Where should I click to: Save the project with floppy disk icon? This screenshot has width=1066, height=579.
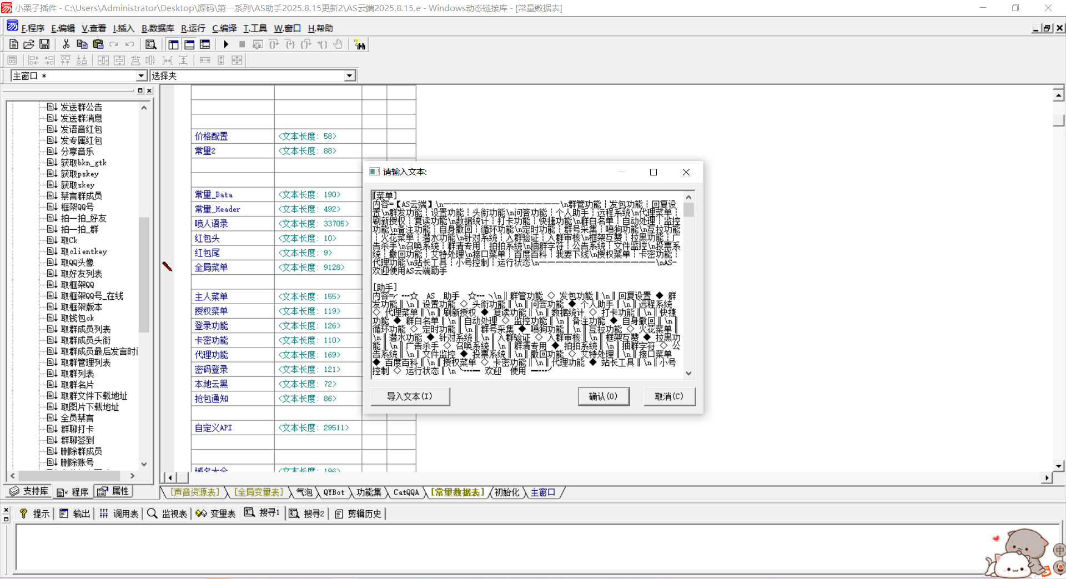point(44,44)
